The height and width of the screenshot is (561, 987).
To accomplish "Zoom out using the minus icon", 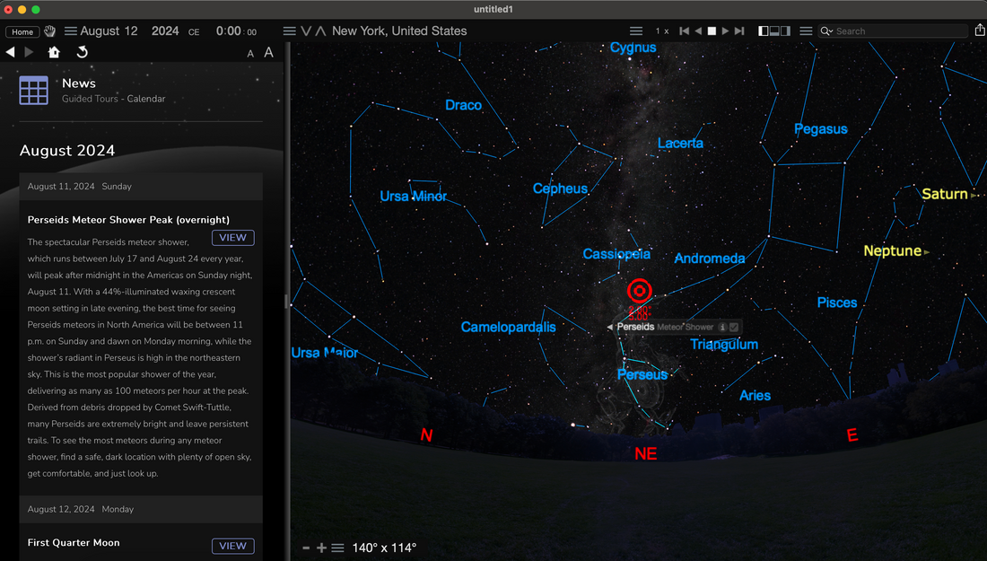I will [305, 547].
